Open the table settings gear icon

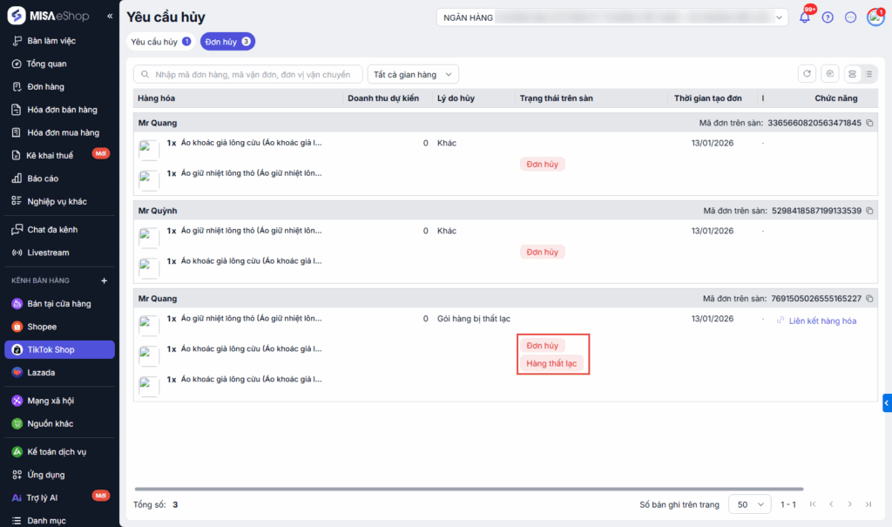830,74
